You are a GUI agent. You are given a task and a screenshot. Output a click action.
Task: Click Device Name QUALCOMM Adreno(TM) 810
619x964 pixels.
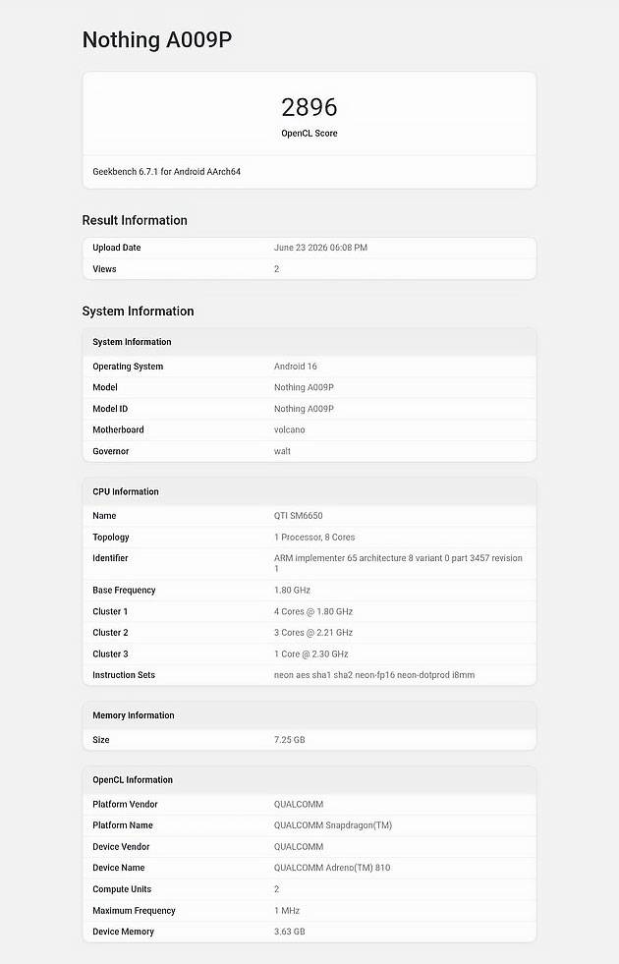tap(332, 868)
